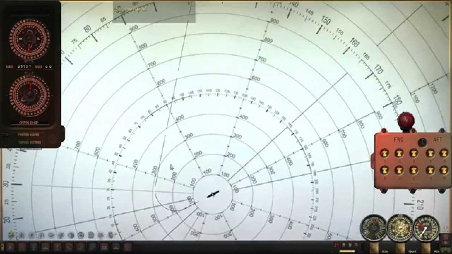Click the left compass heading gauge

tap(373, 228)
